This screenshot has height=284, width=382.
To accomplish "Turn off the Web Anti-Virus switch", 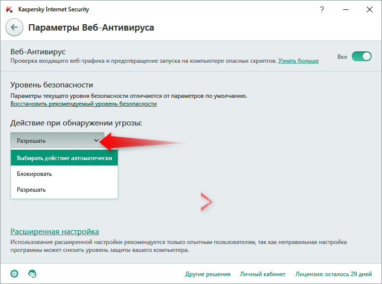I will (x=362, y=56).
